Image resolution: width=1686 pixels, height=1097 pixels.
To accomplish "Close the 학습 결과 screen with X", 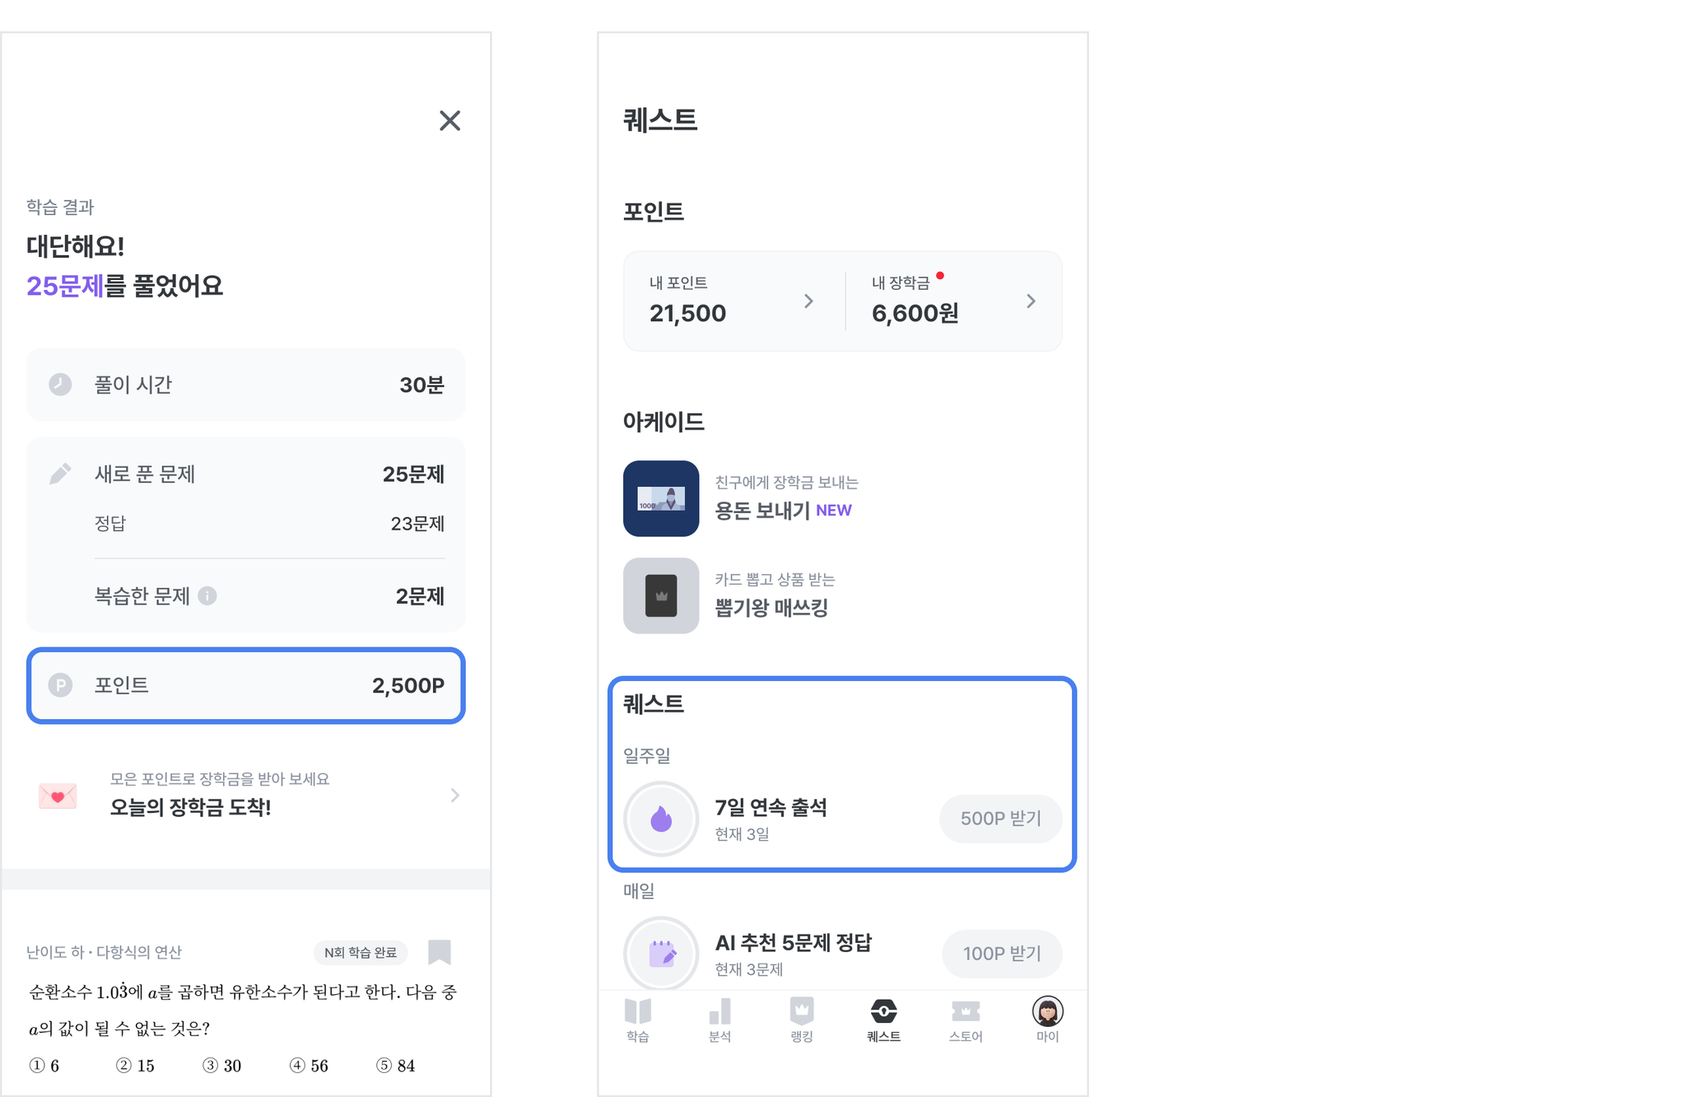I will click(x=449, y=121).
